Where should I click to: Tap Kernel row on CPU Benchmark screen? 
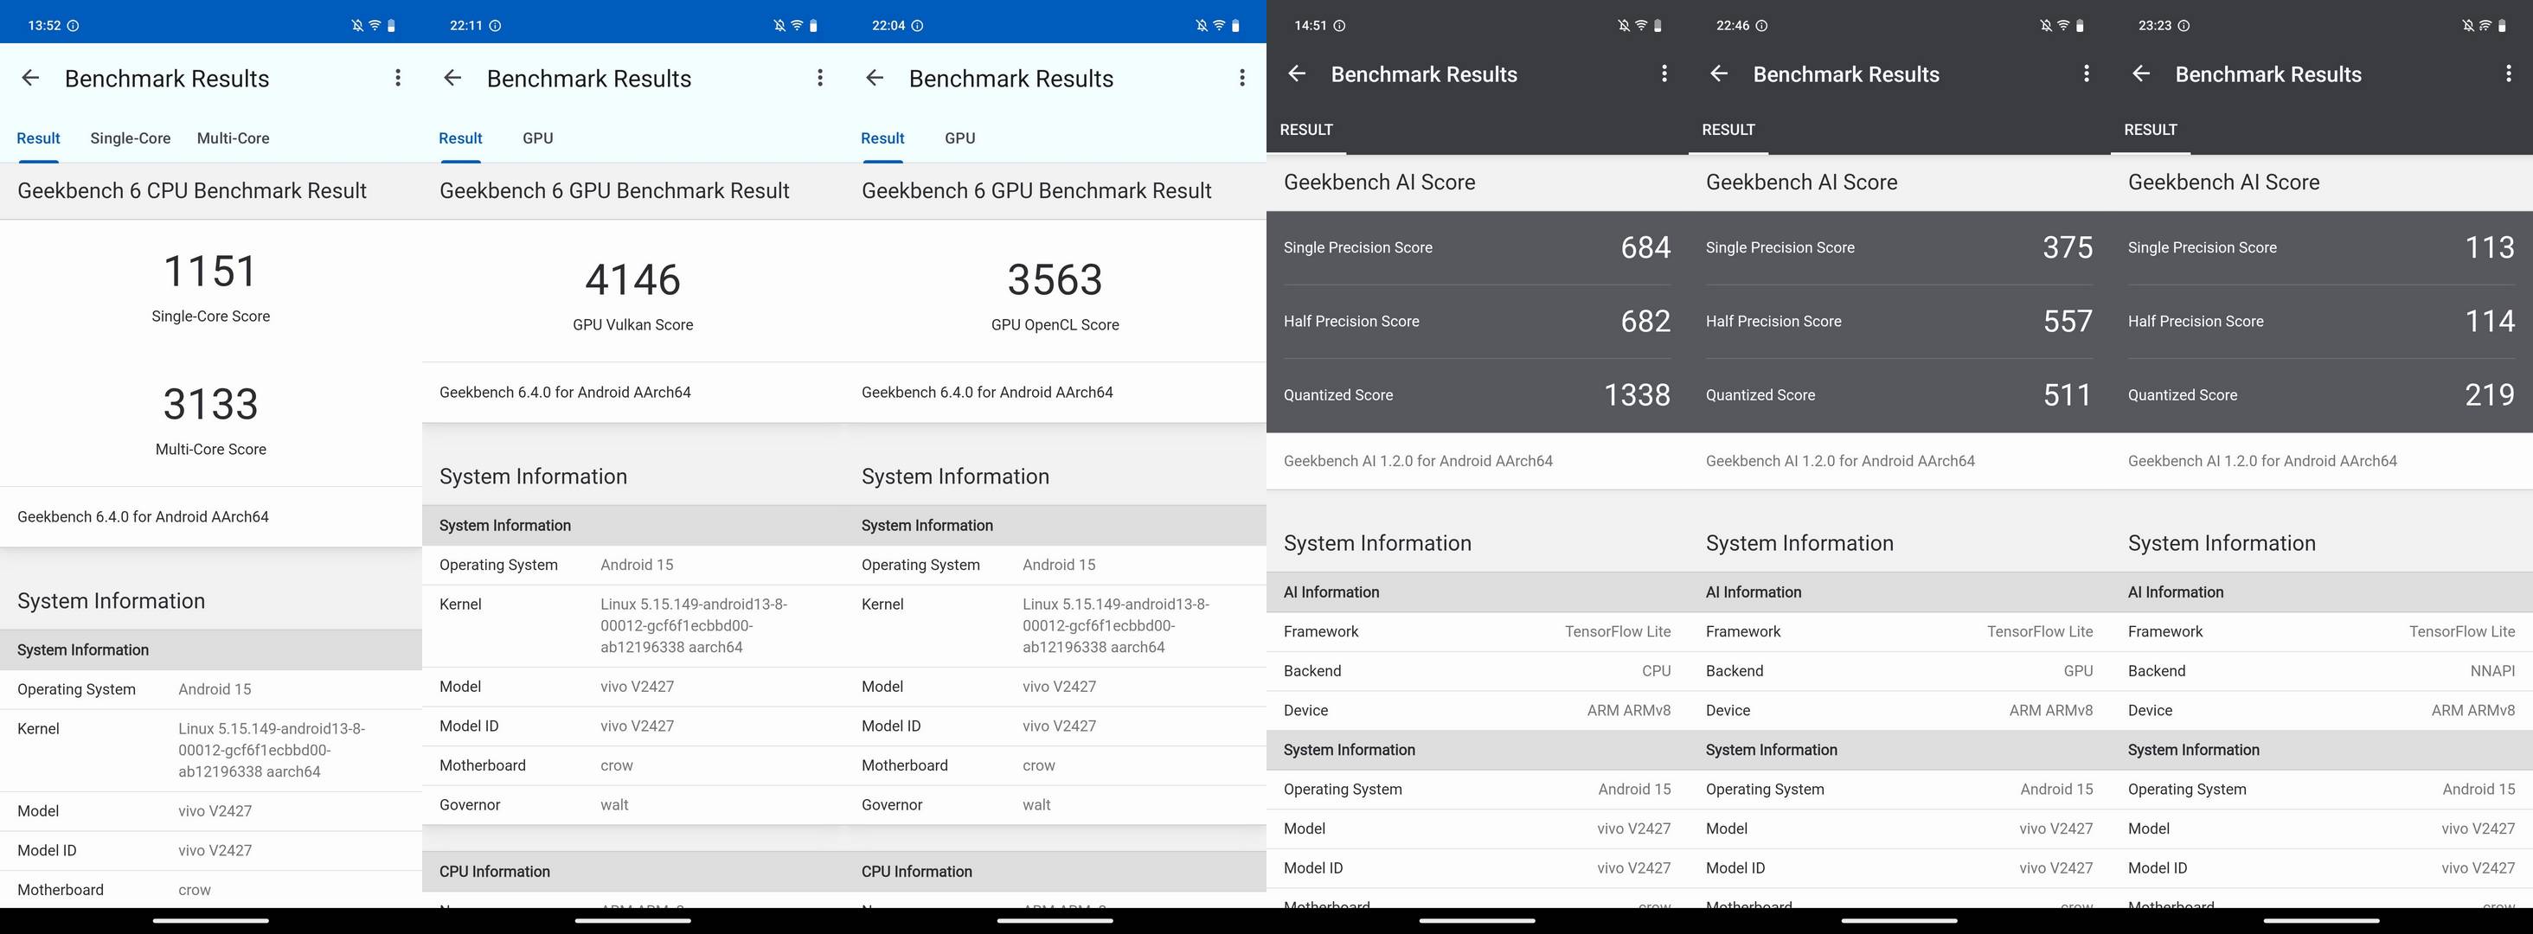coord(210,750)
